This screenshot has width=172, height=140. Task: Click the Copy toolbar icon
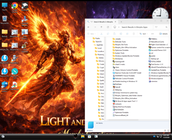[x=108, y=34]
